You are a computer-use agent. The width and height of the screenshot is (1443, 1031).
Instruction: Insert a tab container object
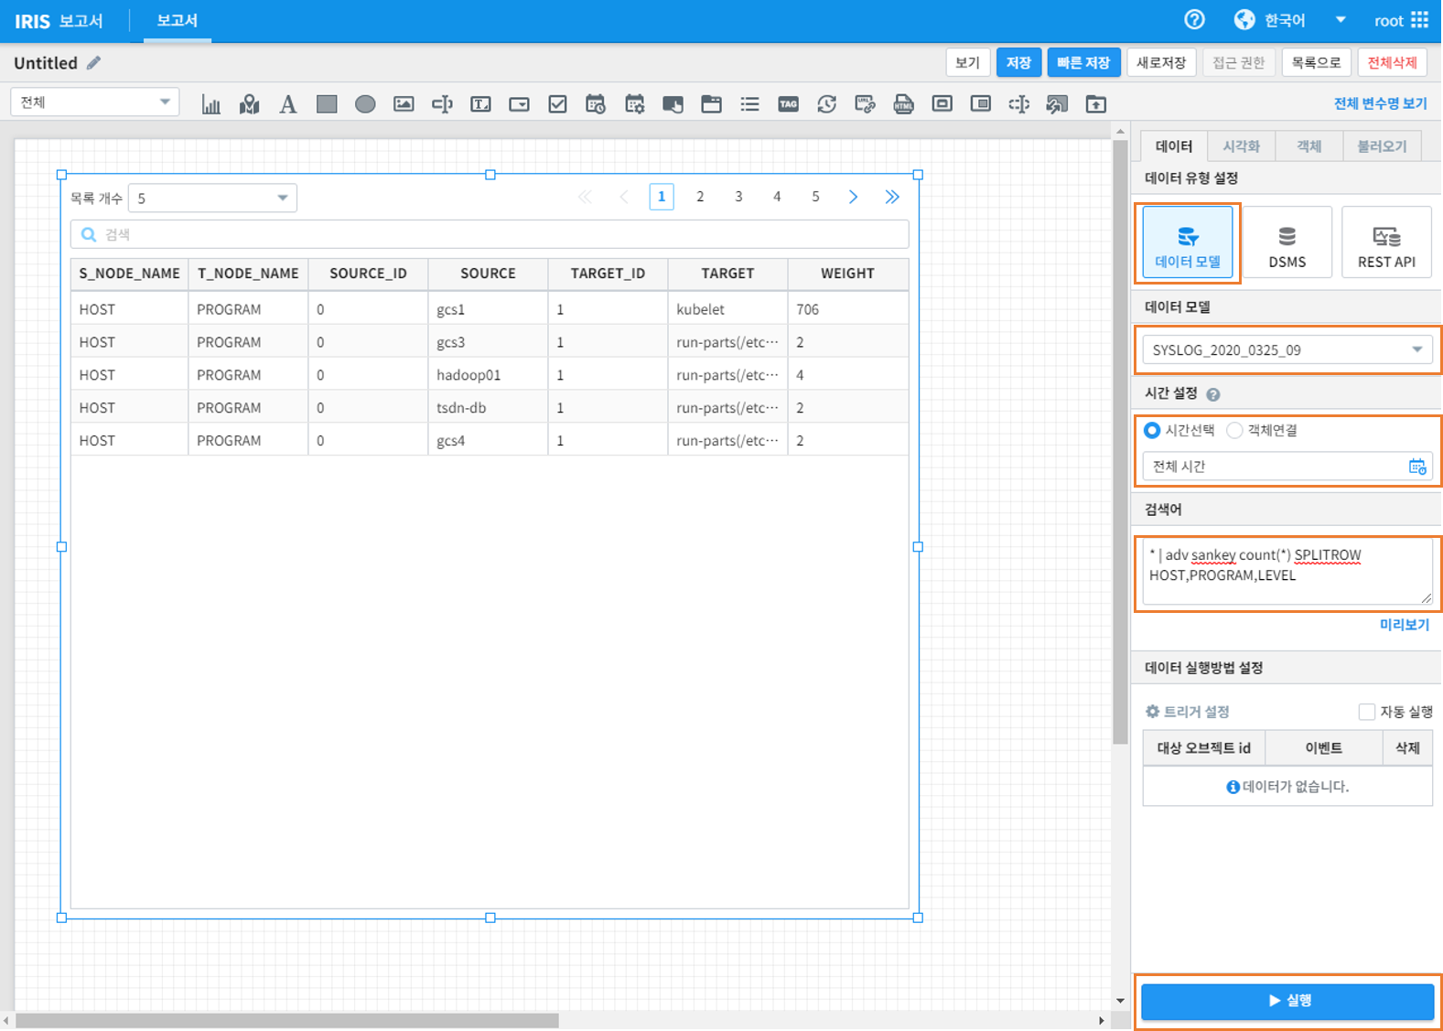click(711, 104)
